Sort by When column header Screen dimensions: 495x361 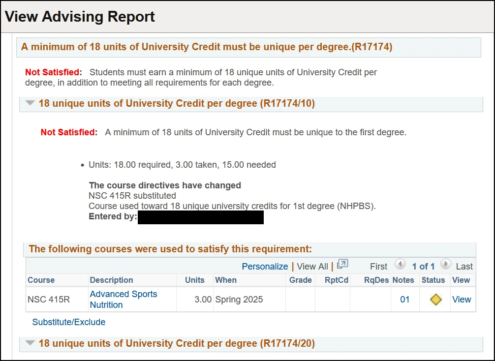pos(226,280)
